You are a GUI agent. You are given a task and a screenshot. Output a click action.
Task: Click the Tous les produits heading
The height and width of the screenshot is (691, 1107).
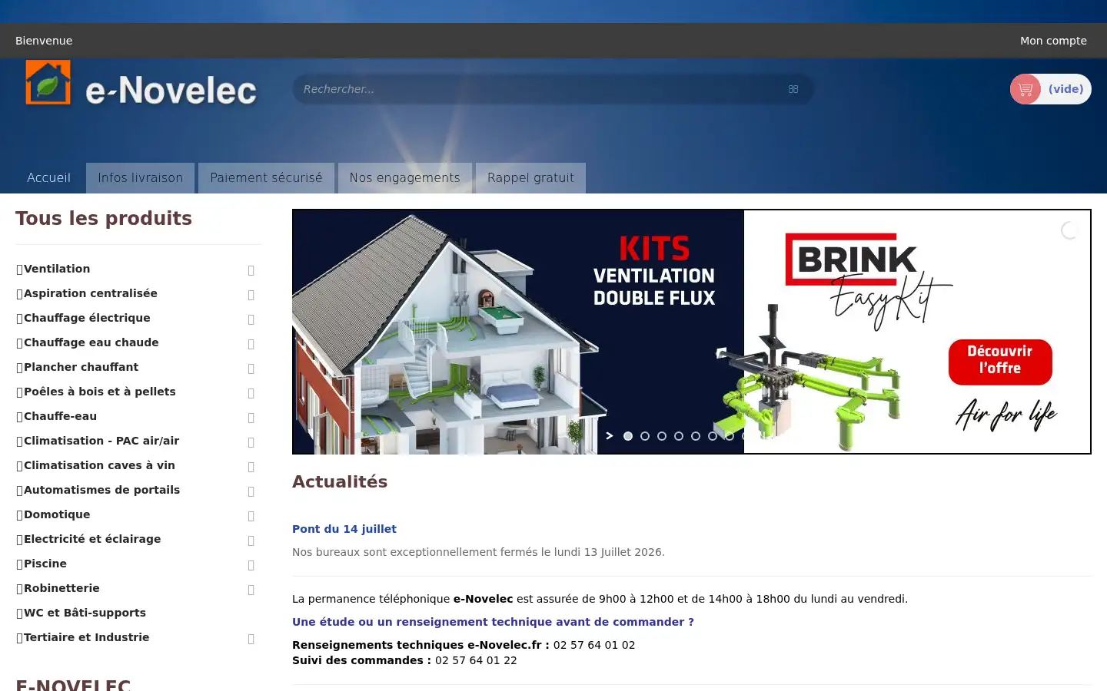tap(104, 218)
